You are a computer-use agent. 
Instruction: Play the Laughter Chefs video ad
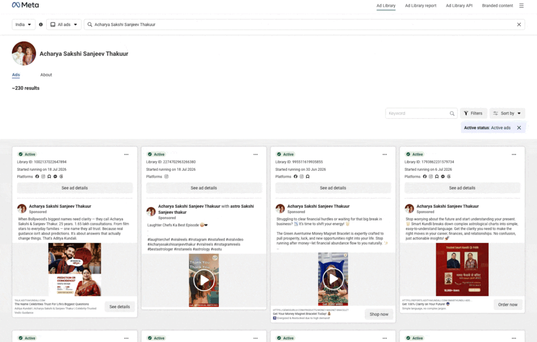tap(204, 280)
